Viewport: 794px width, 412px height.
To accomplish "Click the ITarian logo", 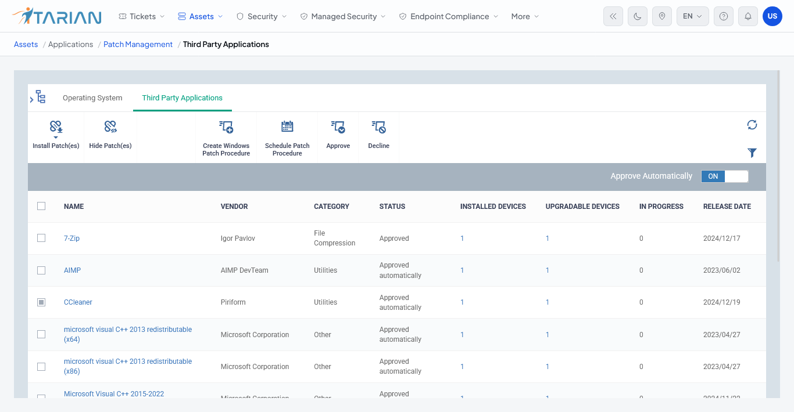I will (57, 16).
